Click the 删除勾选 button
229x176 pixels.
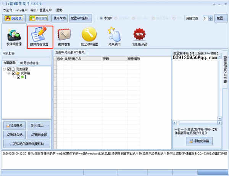[15, 135]
